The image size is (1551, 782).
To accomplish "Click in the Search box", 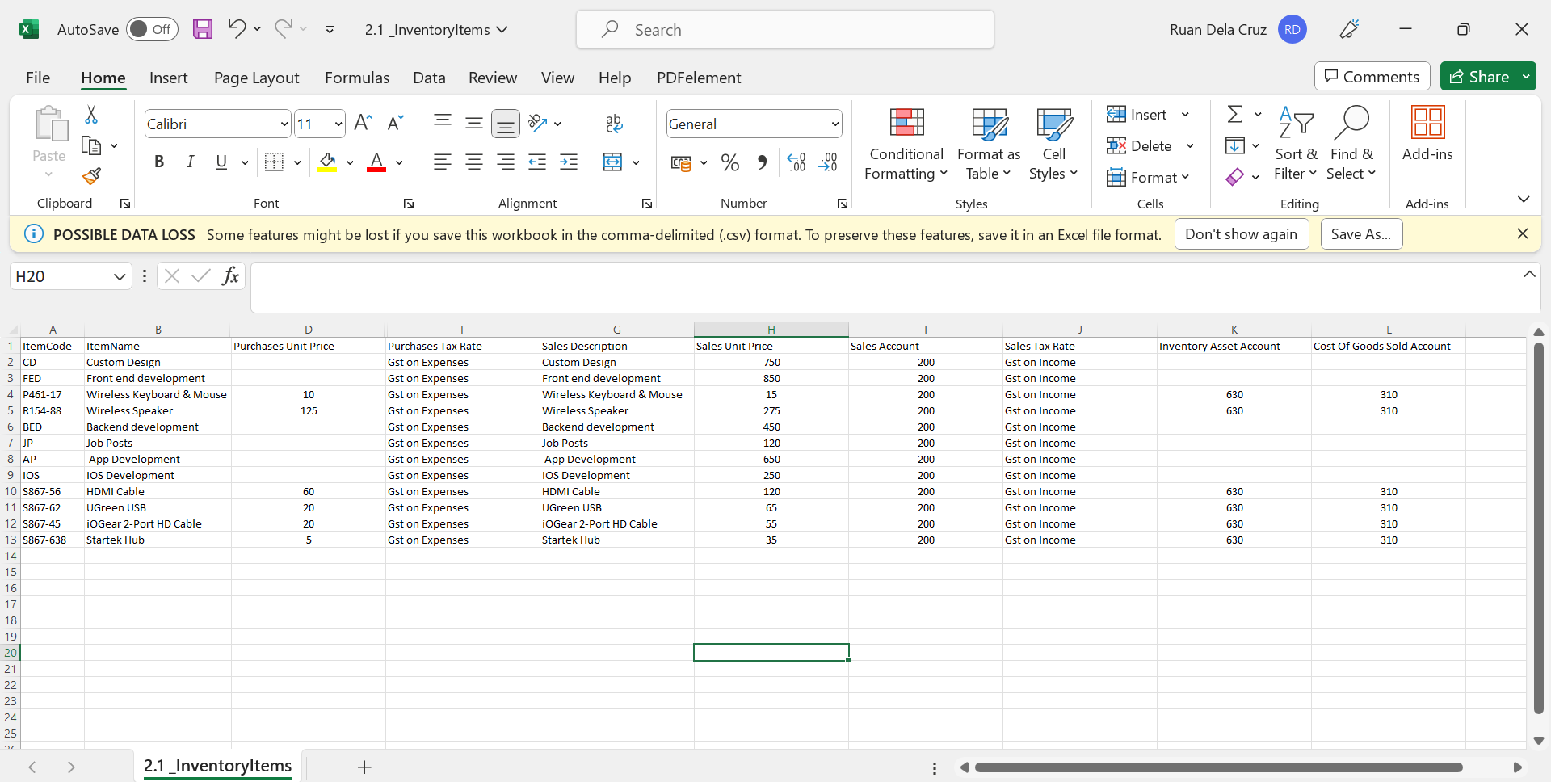I will tap(784, 30).
